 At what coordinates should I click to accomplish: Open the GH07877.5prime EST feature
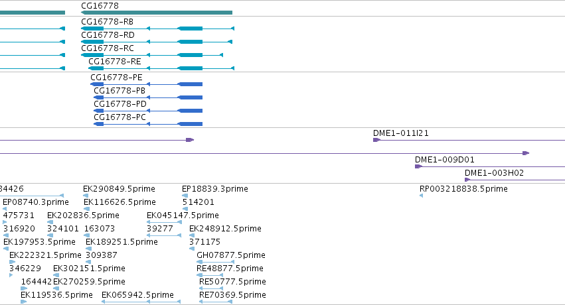[216, 262]
